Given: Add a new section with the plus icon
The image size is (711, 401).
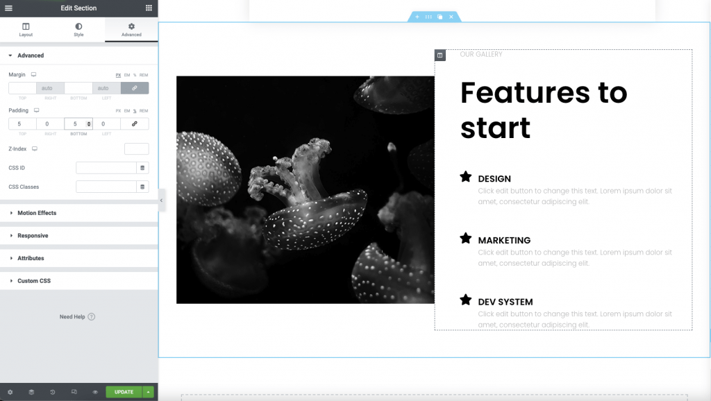Looking at the screenshot, I should (x=417, y=17).
